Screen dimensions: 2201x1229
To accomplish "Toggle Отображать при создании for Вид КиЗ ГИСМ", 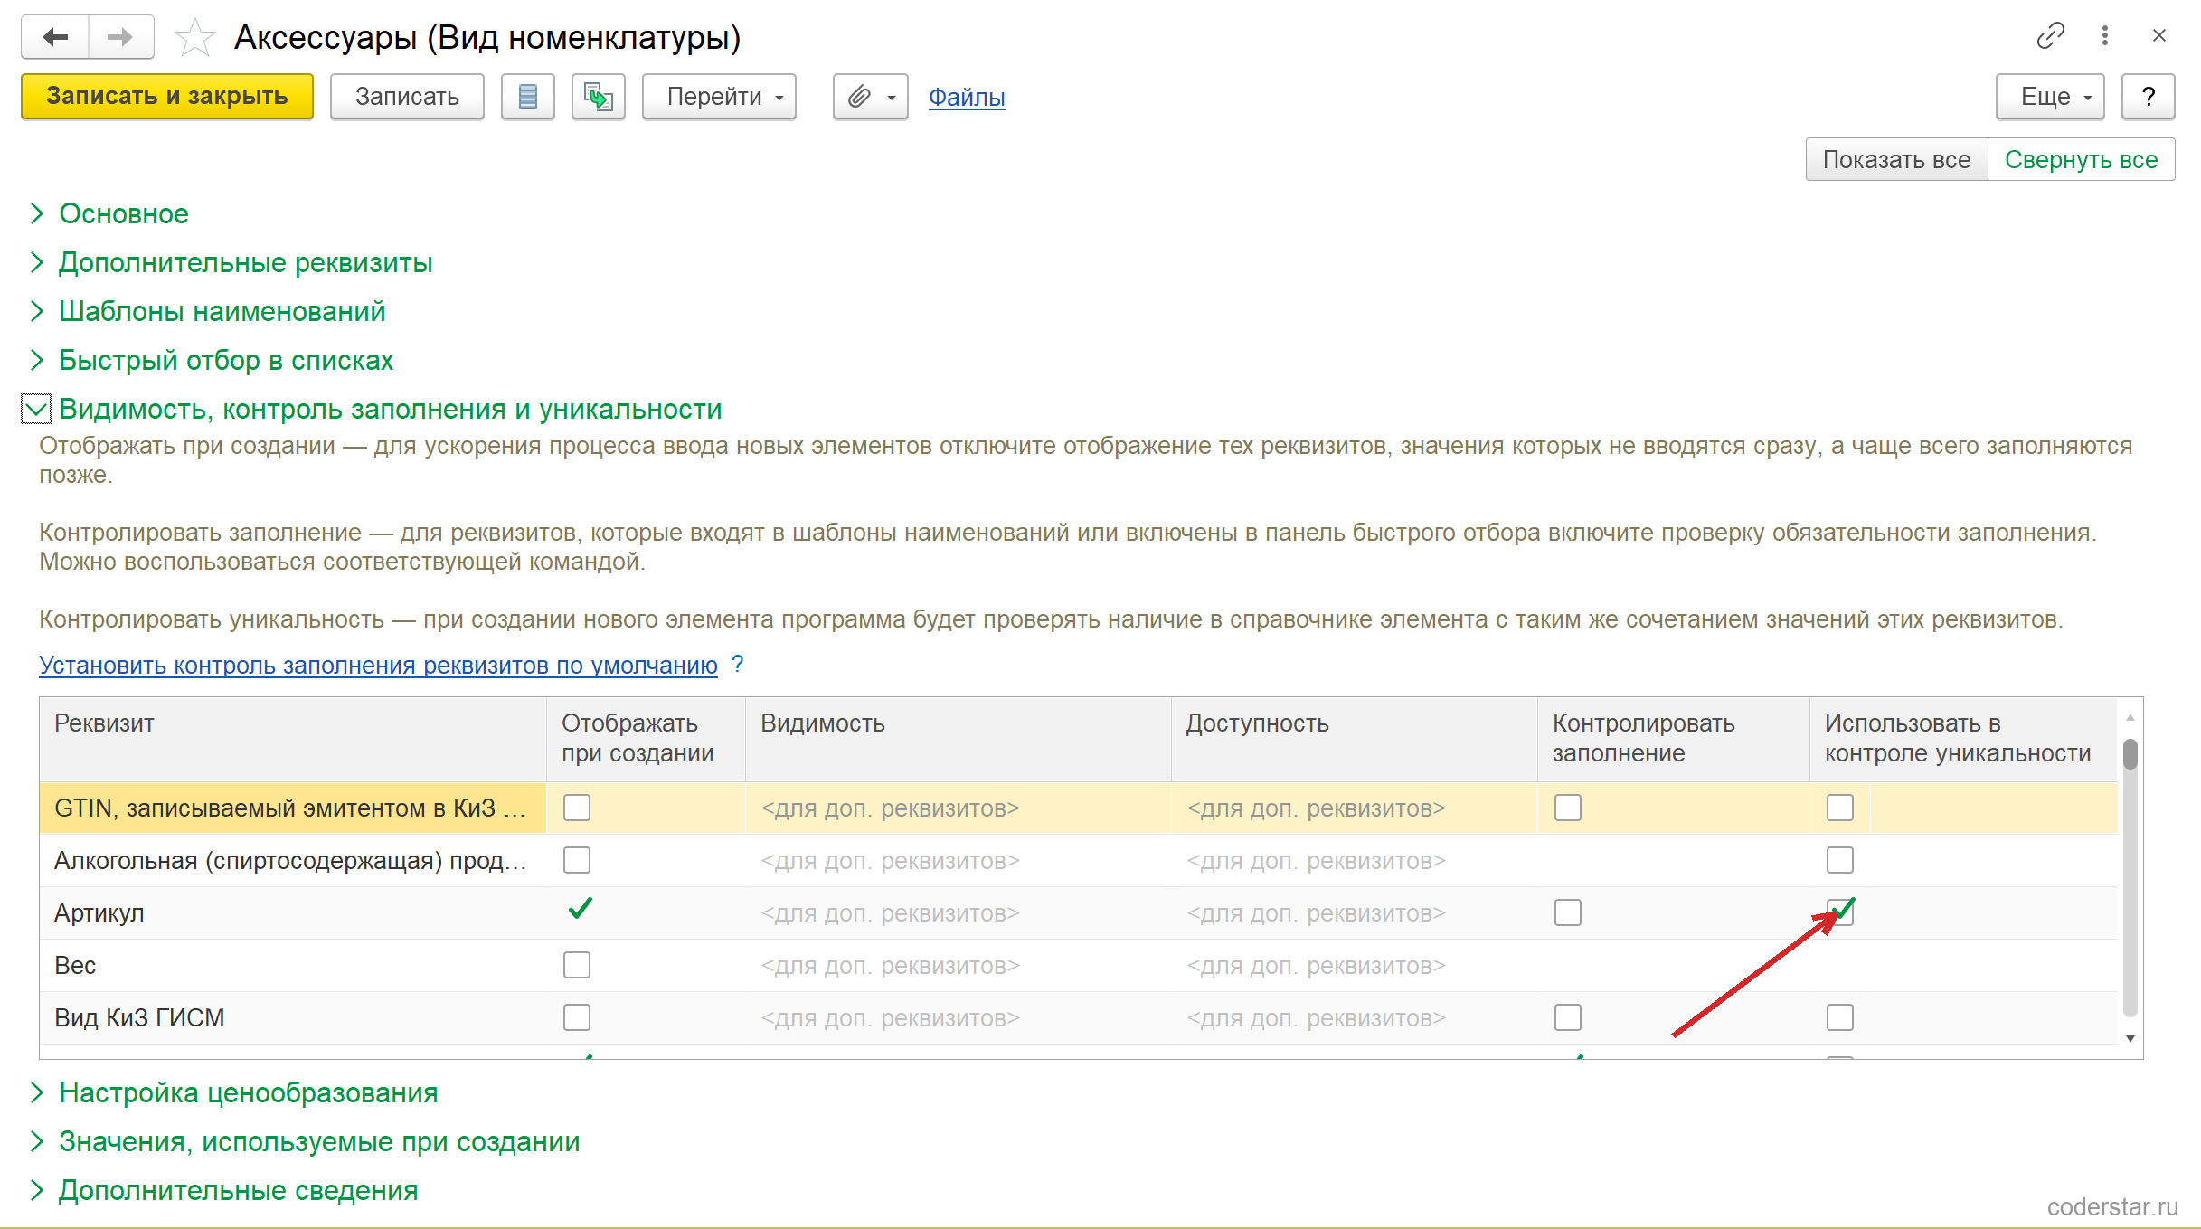I will pos(577,1017).
